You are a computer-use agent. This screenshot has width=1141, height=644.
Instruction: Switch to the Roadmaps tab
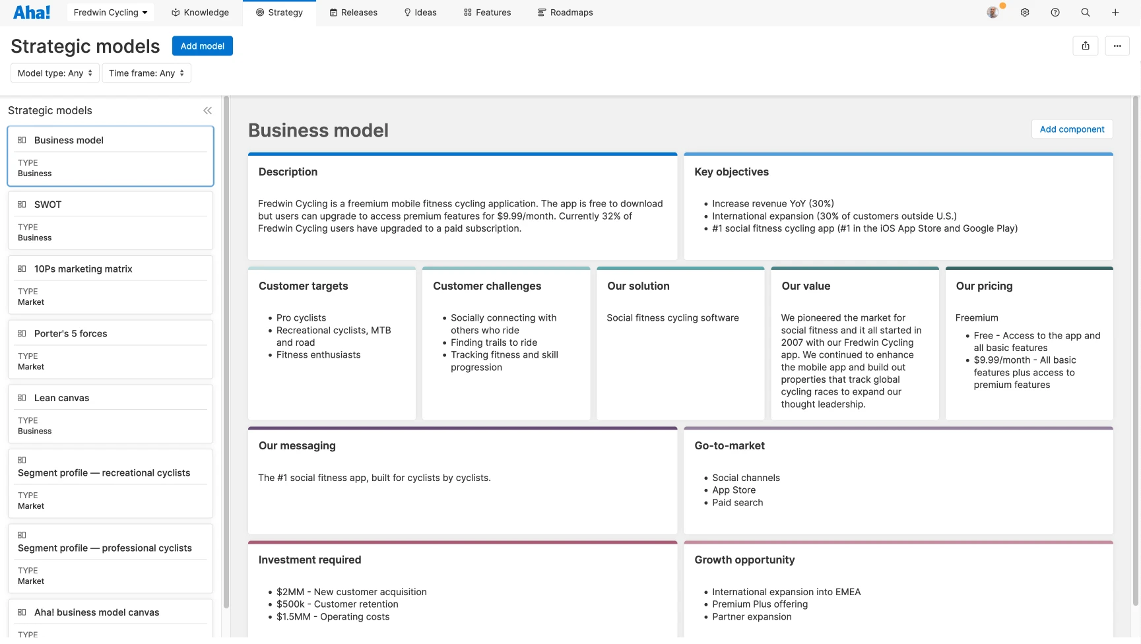(566, 13)
